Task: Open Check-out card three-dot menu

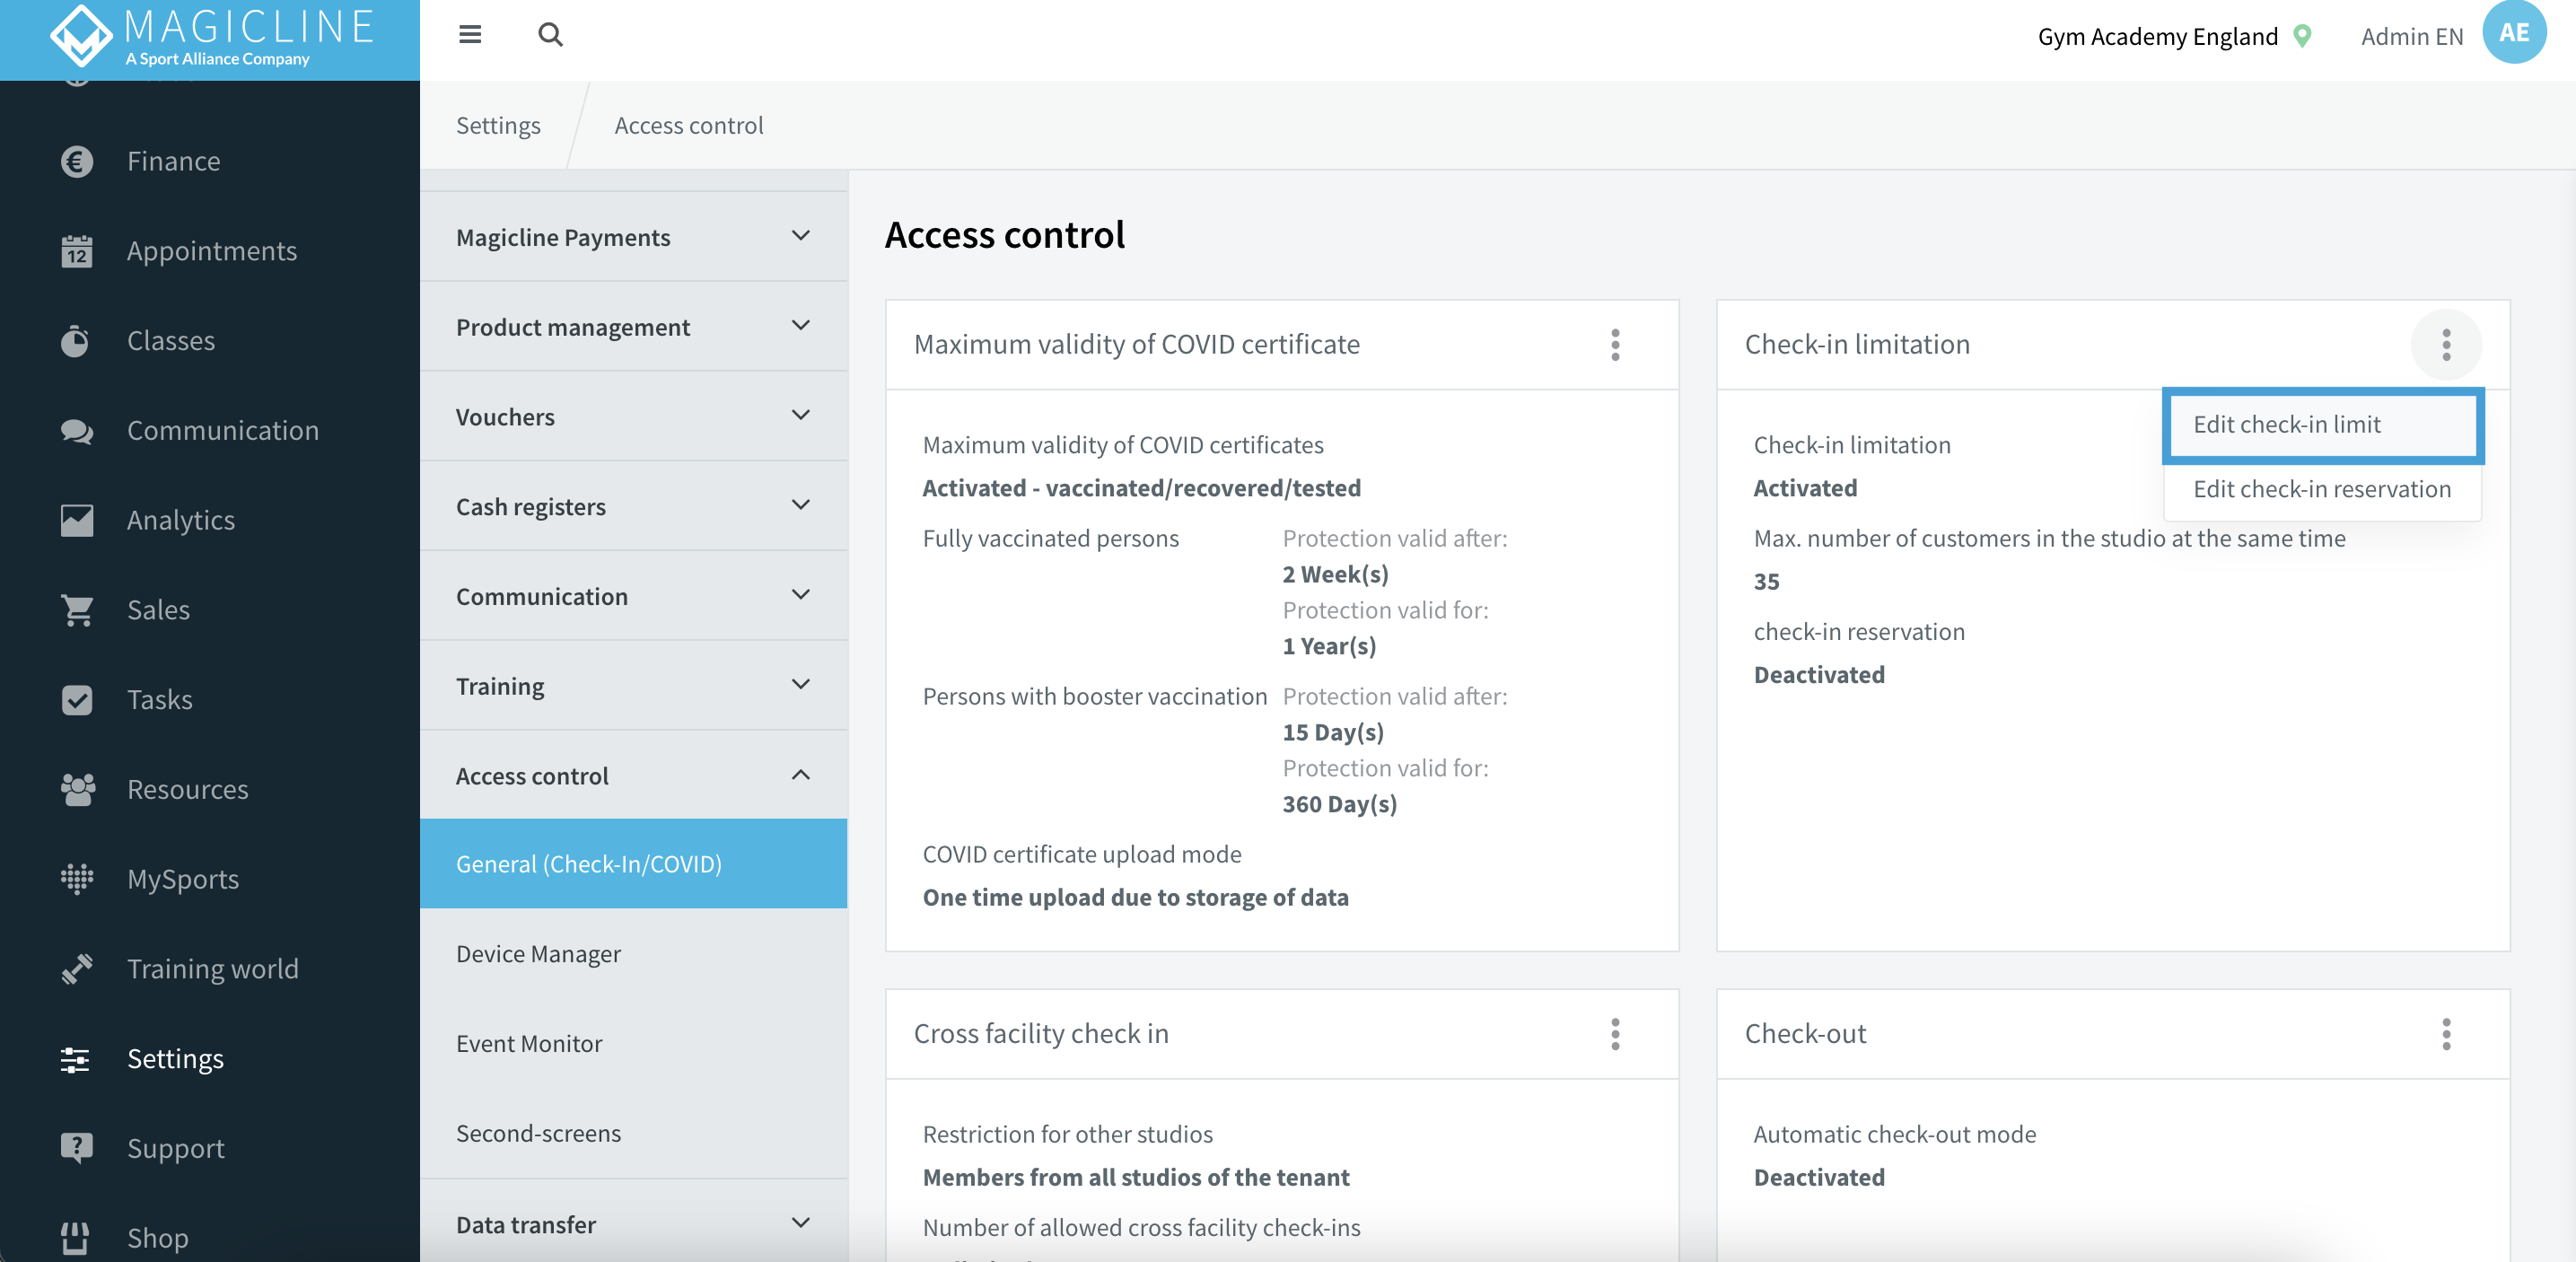Action: [x=2446, y=1034]
